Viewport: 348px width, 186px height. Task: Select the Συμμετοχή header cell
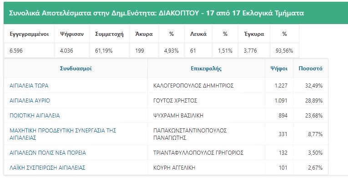click(110, 34)
